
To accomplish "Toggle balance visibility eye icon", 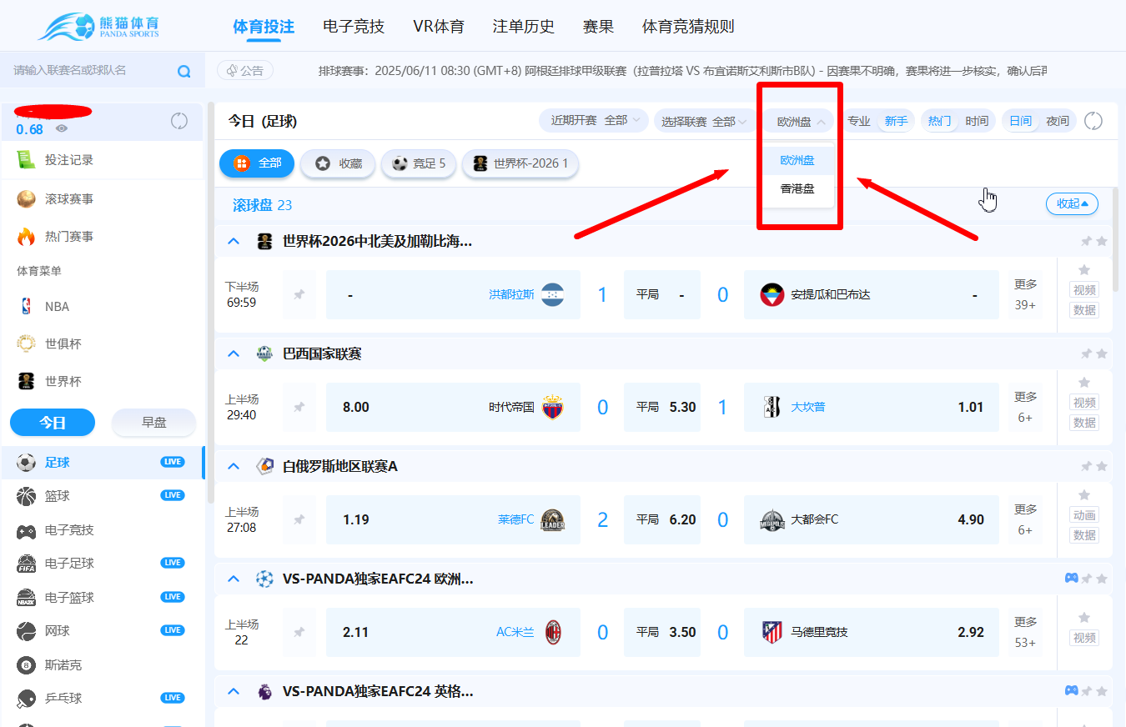I will coord(62,129).
